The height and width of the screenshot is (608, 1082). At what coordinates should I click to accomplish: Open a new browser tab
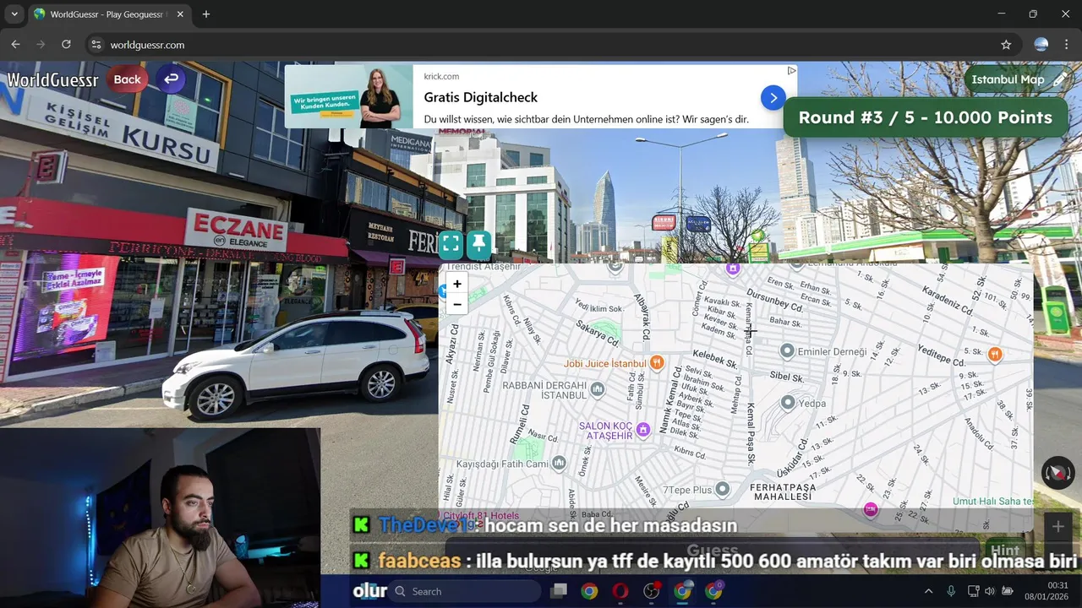click(x=206, y=14)
